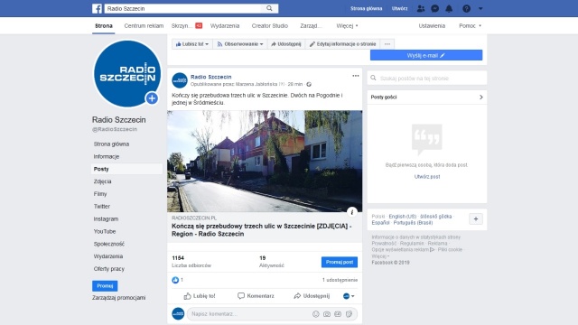Click the sticker icon in comment box

click(x=350, y=314)
